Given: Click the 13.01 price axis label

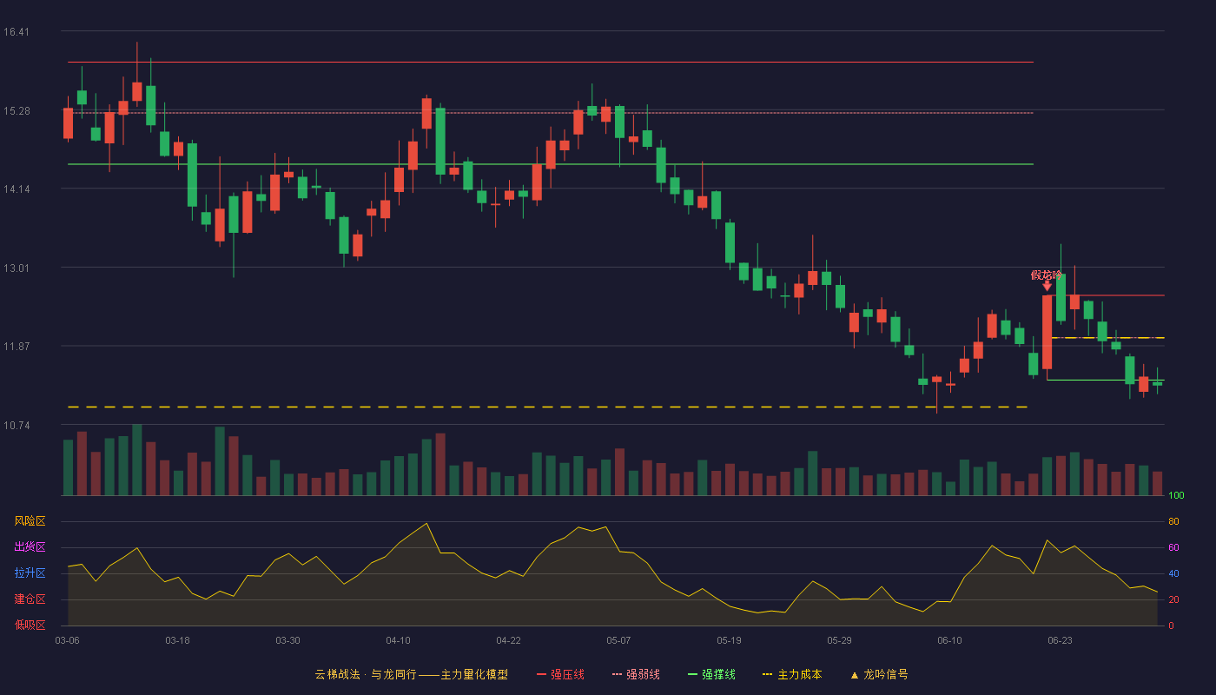Looking at the screenshot, I should [17, 268].
